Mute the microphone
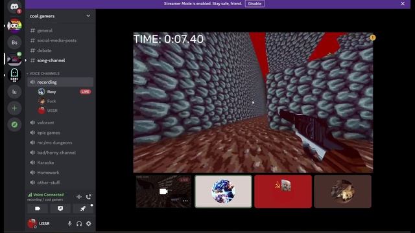The height and width of the screenshot is (233, 415). pyautogui.click(x=69, y=223)
